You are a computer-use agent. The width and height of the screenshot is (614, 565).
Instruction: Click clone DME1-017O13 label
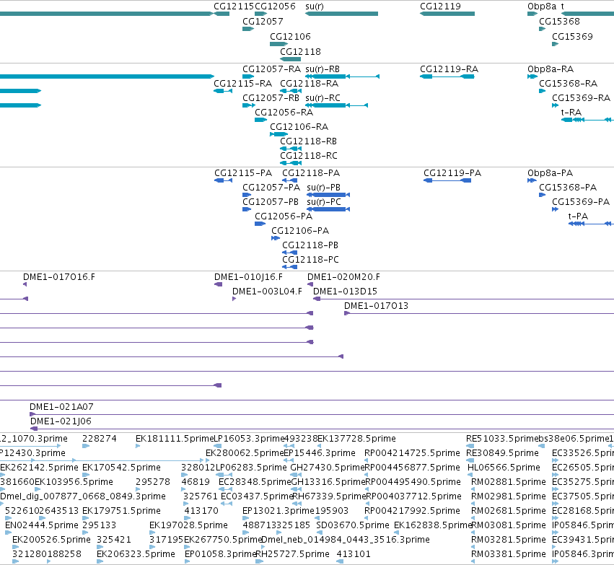click(377, 307)
